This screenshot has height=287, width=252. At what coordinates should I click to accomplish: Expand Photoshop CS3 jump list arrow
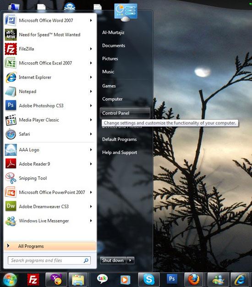pyautogui.click(x=91, y=105)
